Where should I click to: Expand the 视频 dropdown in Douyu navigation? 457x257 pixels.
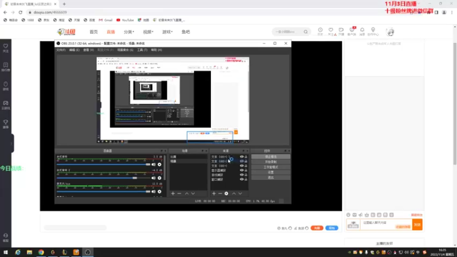[148, 32]
